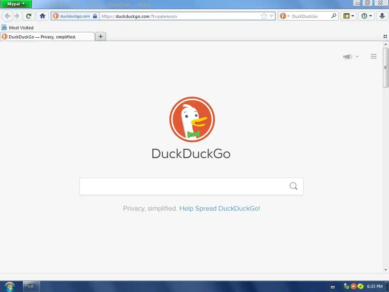Click the scrollbar up arrow
This screenshot has height=292, width=389.
[x=386, y=44]
